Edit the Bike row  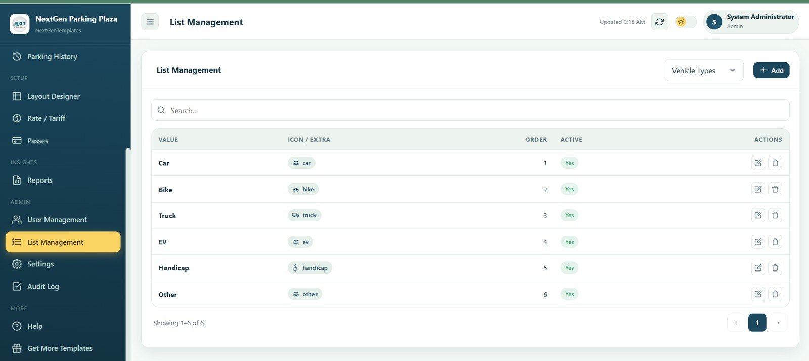click(758, 189)
